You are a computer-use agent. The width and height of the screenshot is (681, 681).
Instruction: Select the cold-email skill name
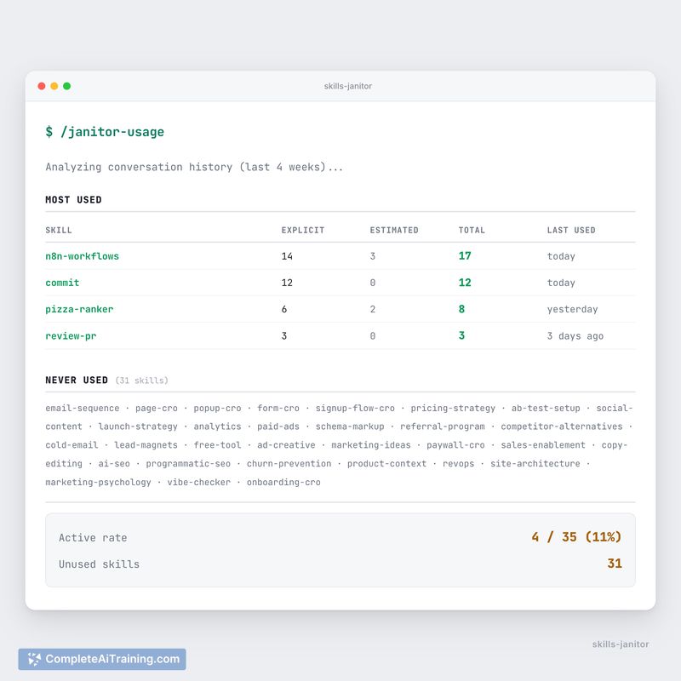72,445
